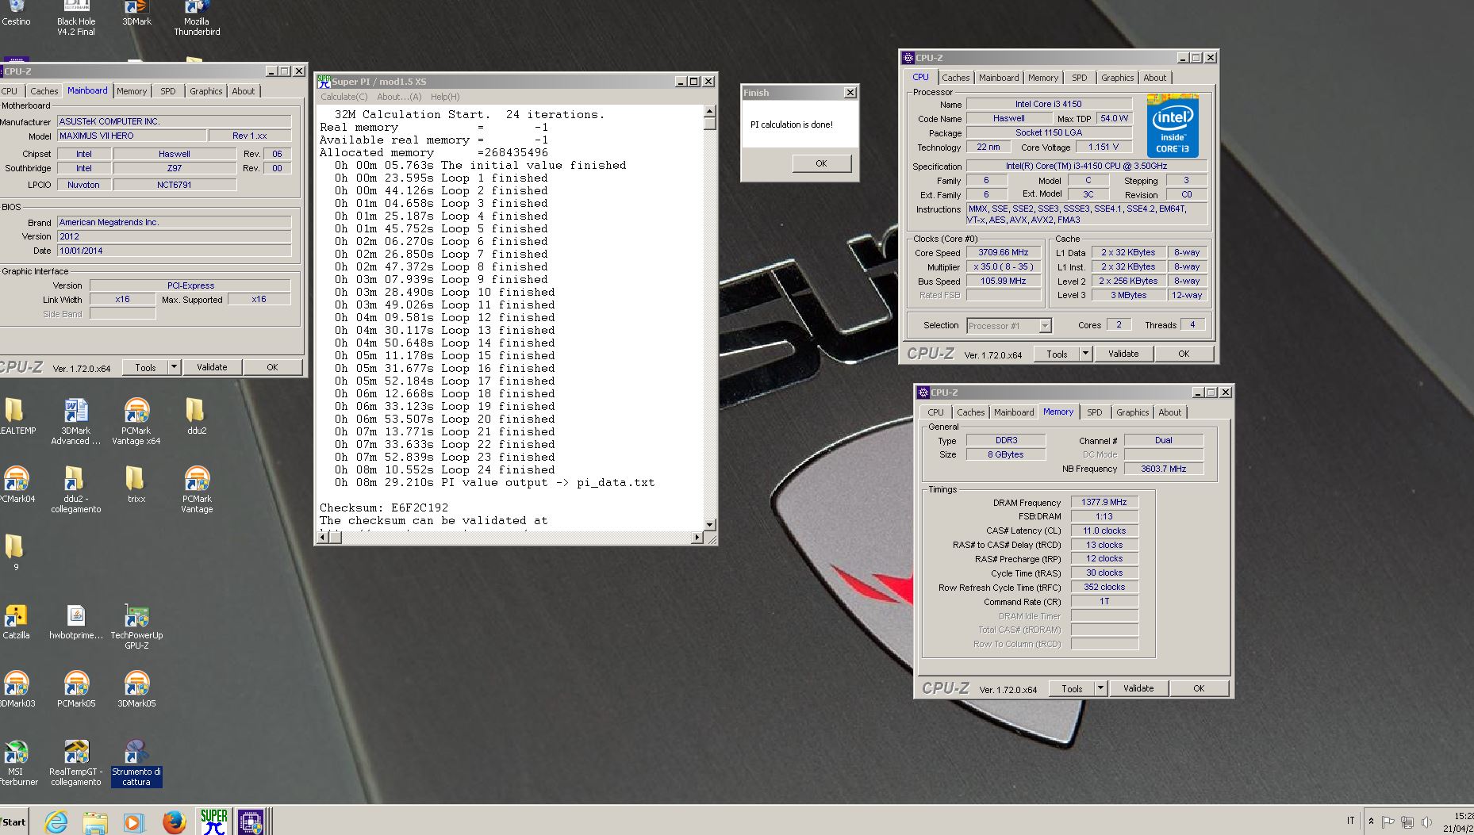Click Super PI vertical scrollbar up arrow

(709, 111)
